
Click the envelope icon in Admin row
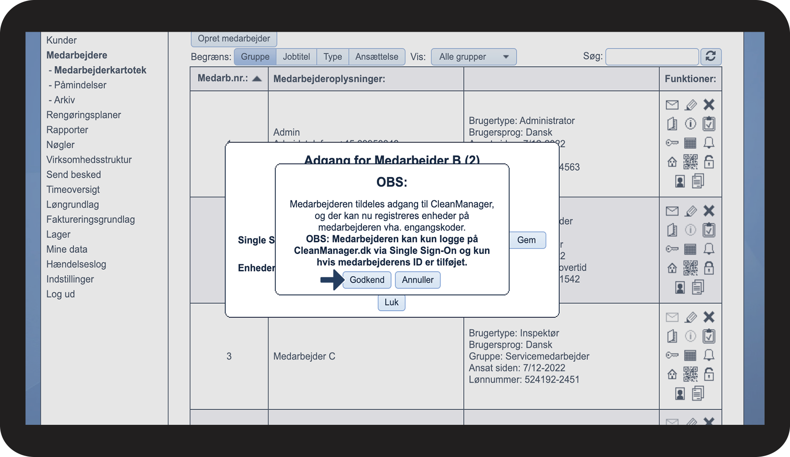(672, 105)
